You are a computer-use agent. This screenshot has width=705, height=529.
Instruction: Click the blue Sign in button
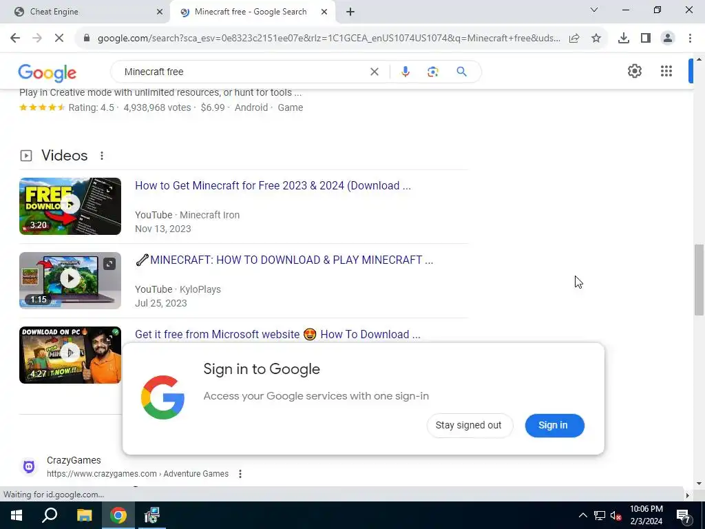(554, 425)
